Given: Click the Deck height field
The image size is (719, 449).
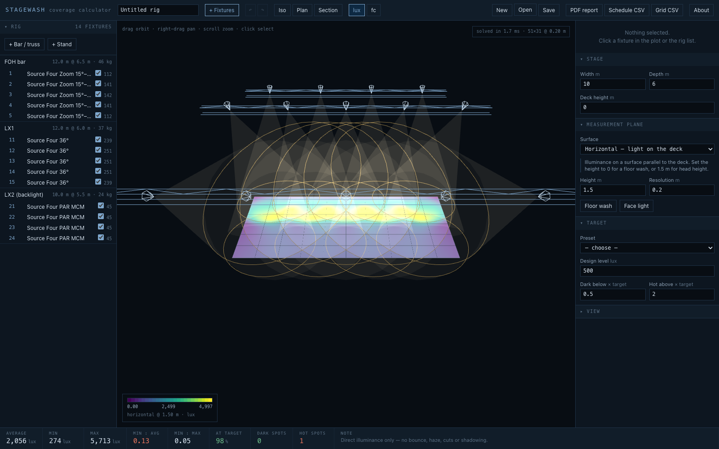Looking at the screenshot, I should pyautogui.click(x=647, y=107).
